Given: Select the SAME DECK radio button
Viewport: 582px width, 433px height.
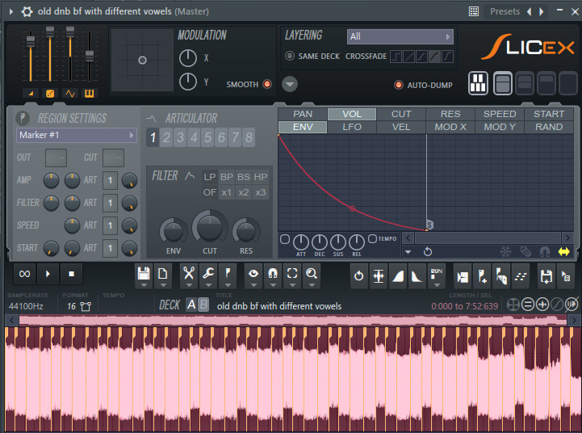Looking at the screenshot, I should point(290,56).
